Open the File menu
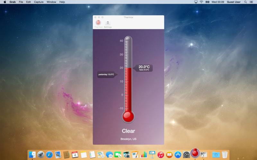Screen dimensions: 257x160 click(x=21, y=2)
